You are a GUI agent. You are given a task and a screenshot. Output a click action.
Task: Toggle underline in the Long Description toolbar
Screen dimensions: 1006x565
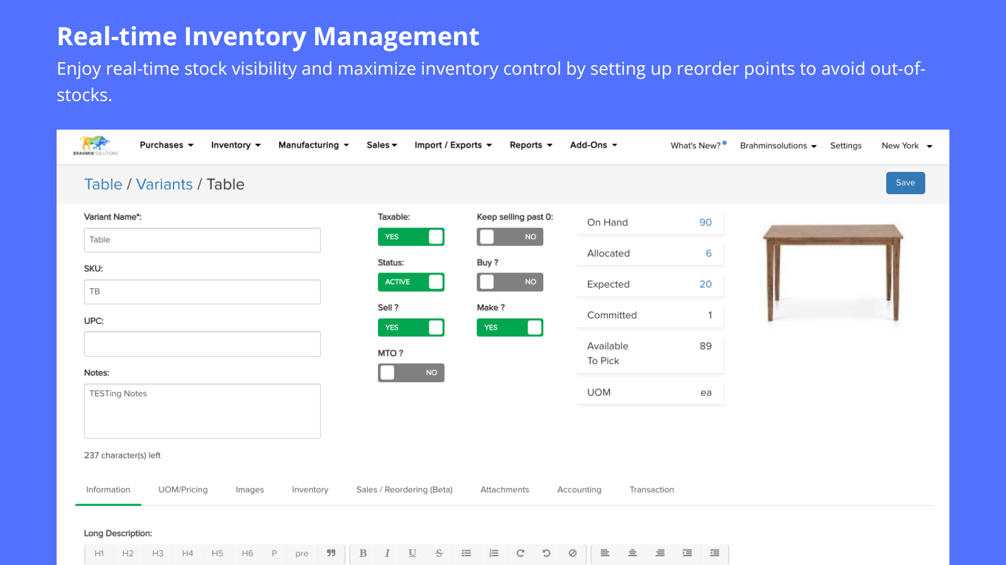(x=412, y=553)
